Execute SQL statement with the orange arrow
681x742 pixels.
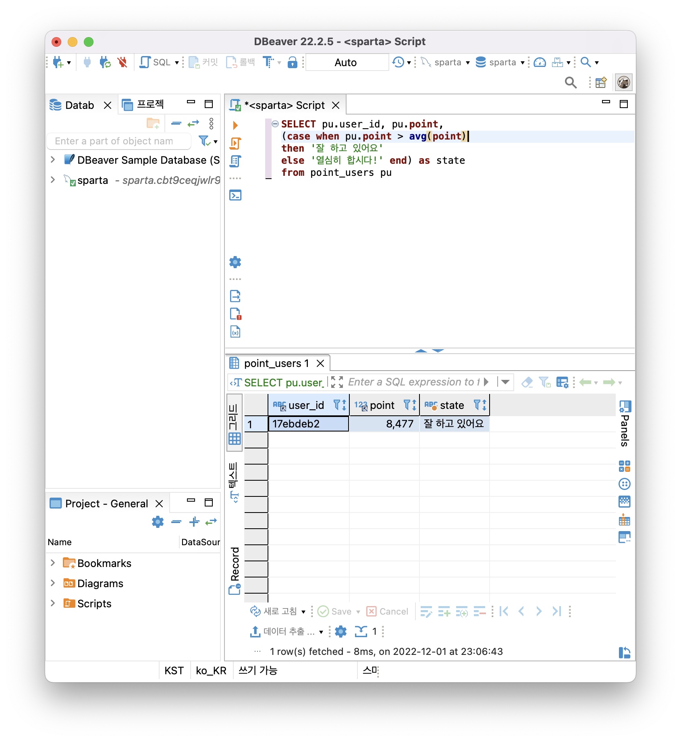(235, 125)
